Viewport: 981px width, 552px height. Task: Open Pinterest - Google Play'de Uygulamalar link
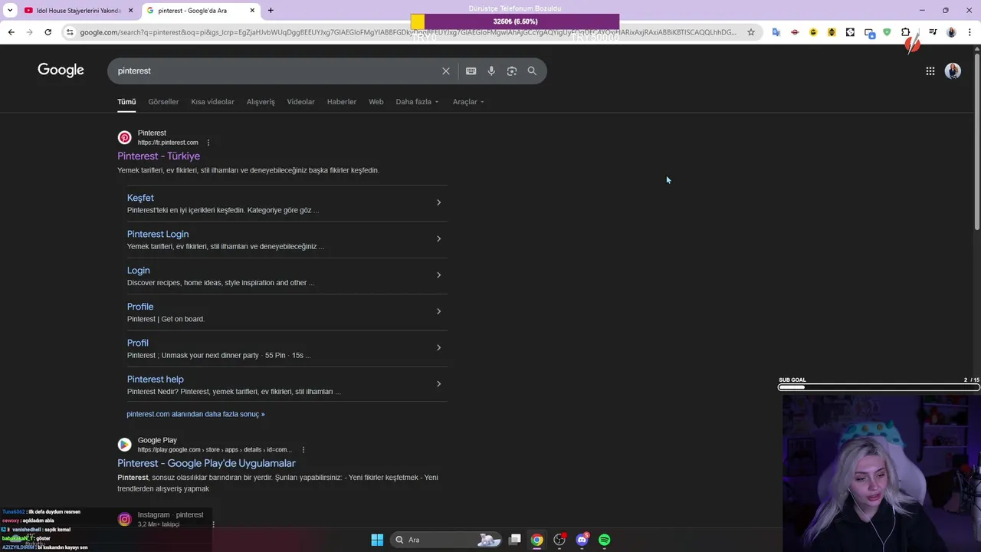[206, 463]
